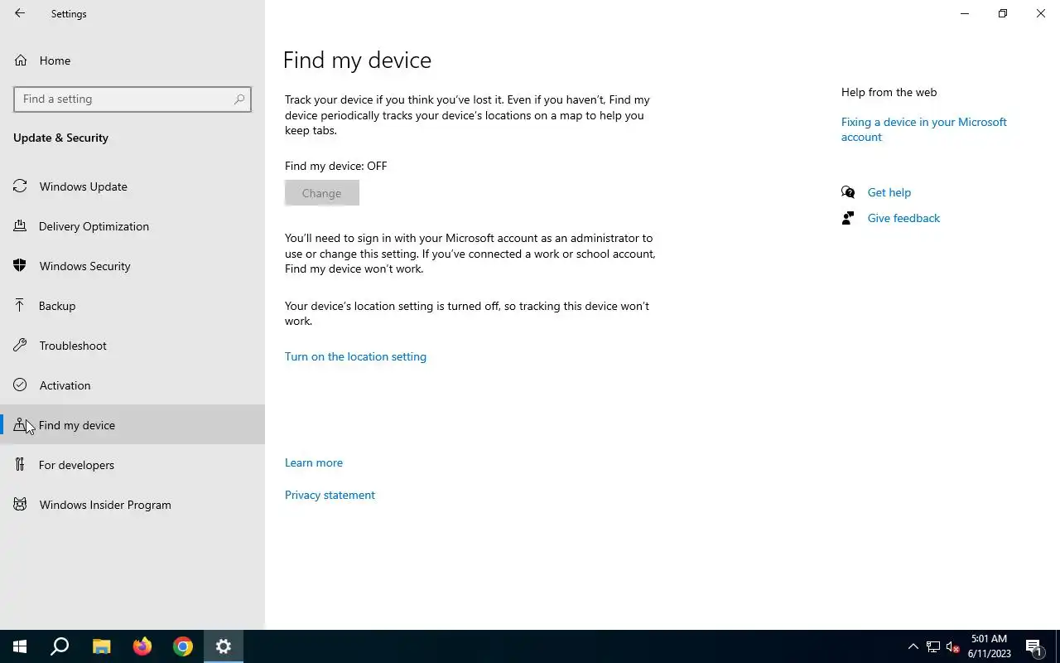Click the Windows Security shield icon
Screen dimensions: 1060x663
tap(21, 266)
